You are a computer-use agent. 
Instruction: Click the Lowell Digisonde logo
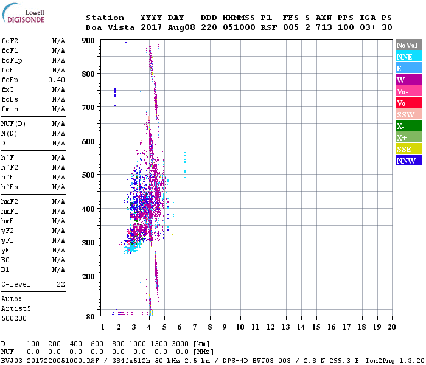pos(23,13)
